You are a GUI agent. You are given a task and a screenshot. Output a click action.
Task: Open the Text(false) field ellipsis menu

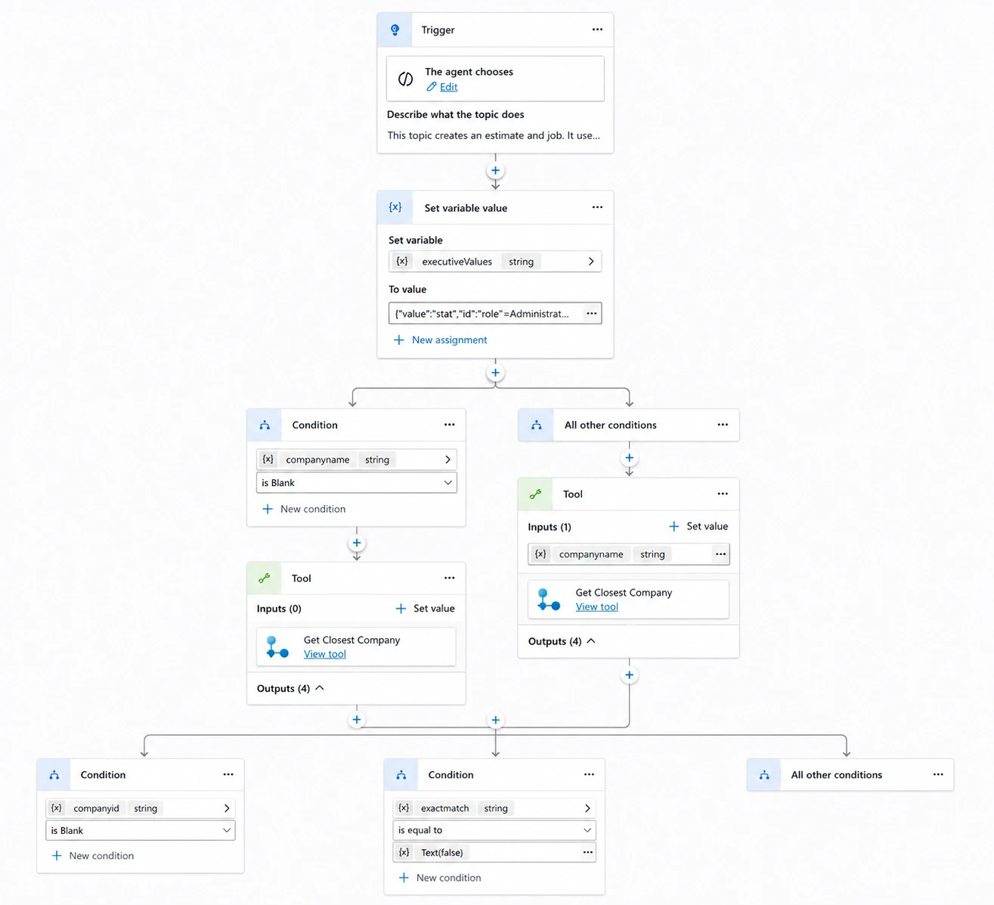coord(587,852)
